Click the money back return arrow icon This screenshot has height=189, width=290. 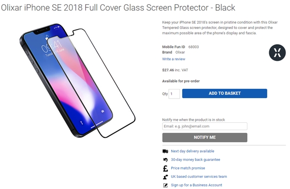coord(165,160)
